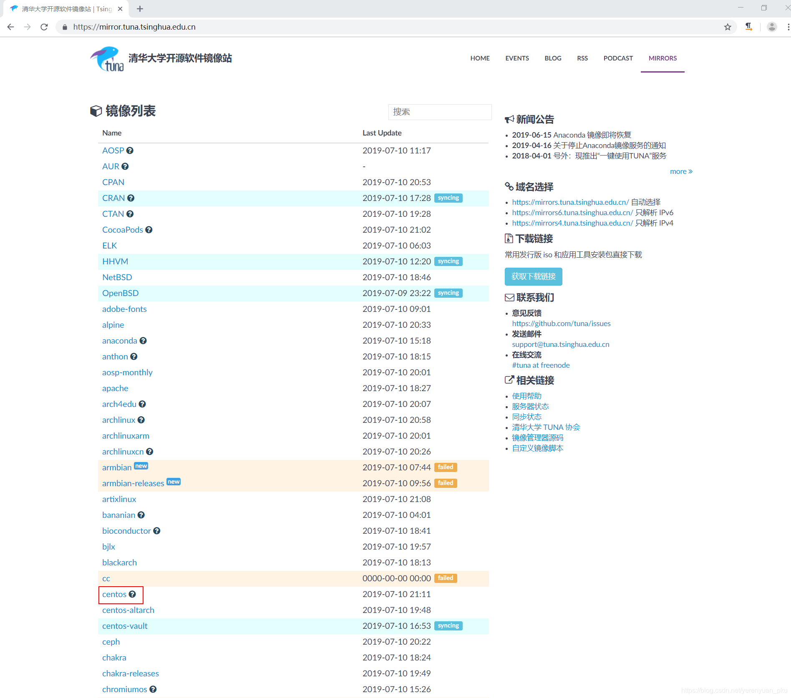Open the apache mirror link
The image size is (791, 698).
click(x=115, y=388)
